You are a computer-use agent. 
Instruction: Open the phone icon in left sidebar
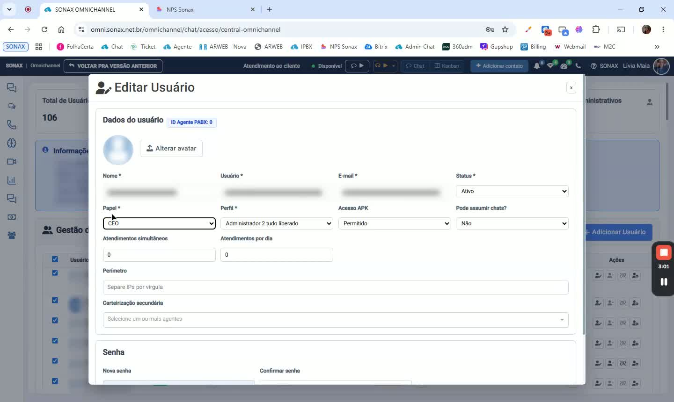pos(12,125)
